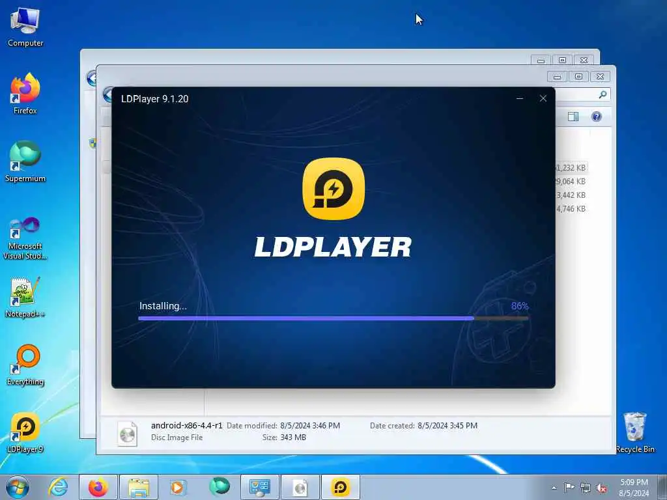Click the LDPlayer installation progress bar
The image size is (667, 500).
tap(333, 318)
